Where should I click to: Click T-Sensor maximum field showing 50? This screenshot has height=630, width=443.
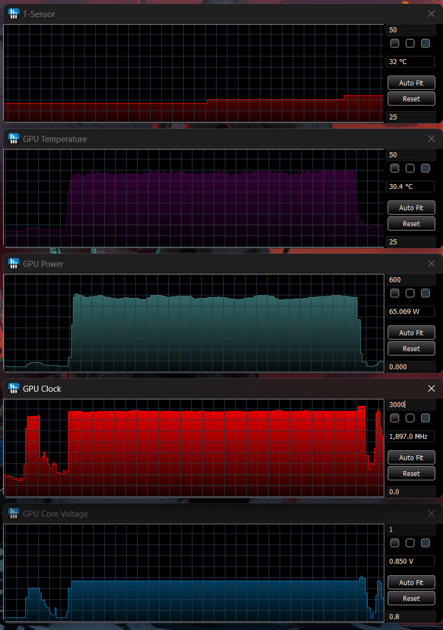[411, 30]
